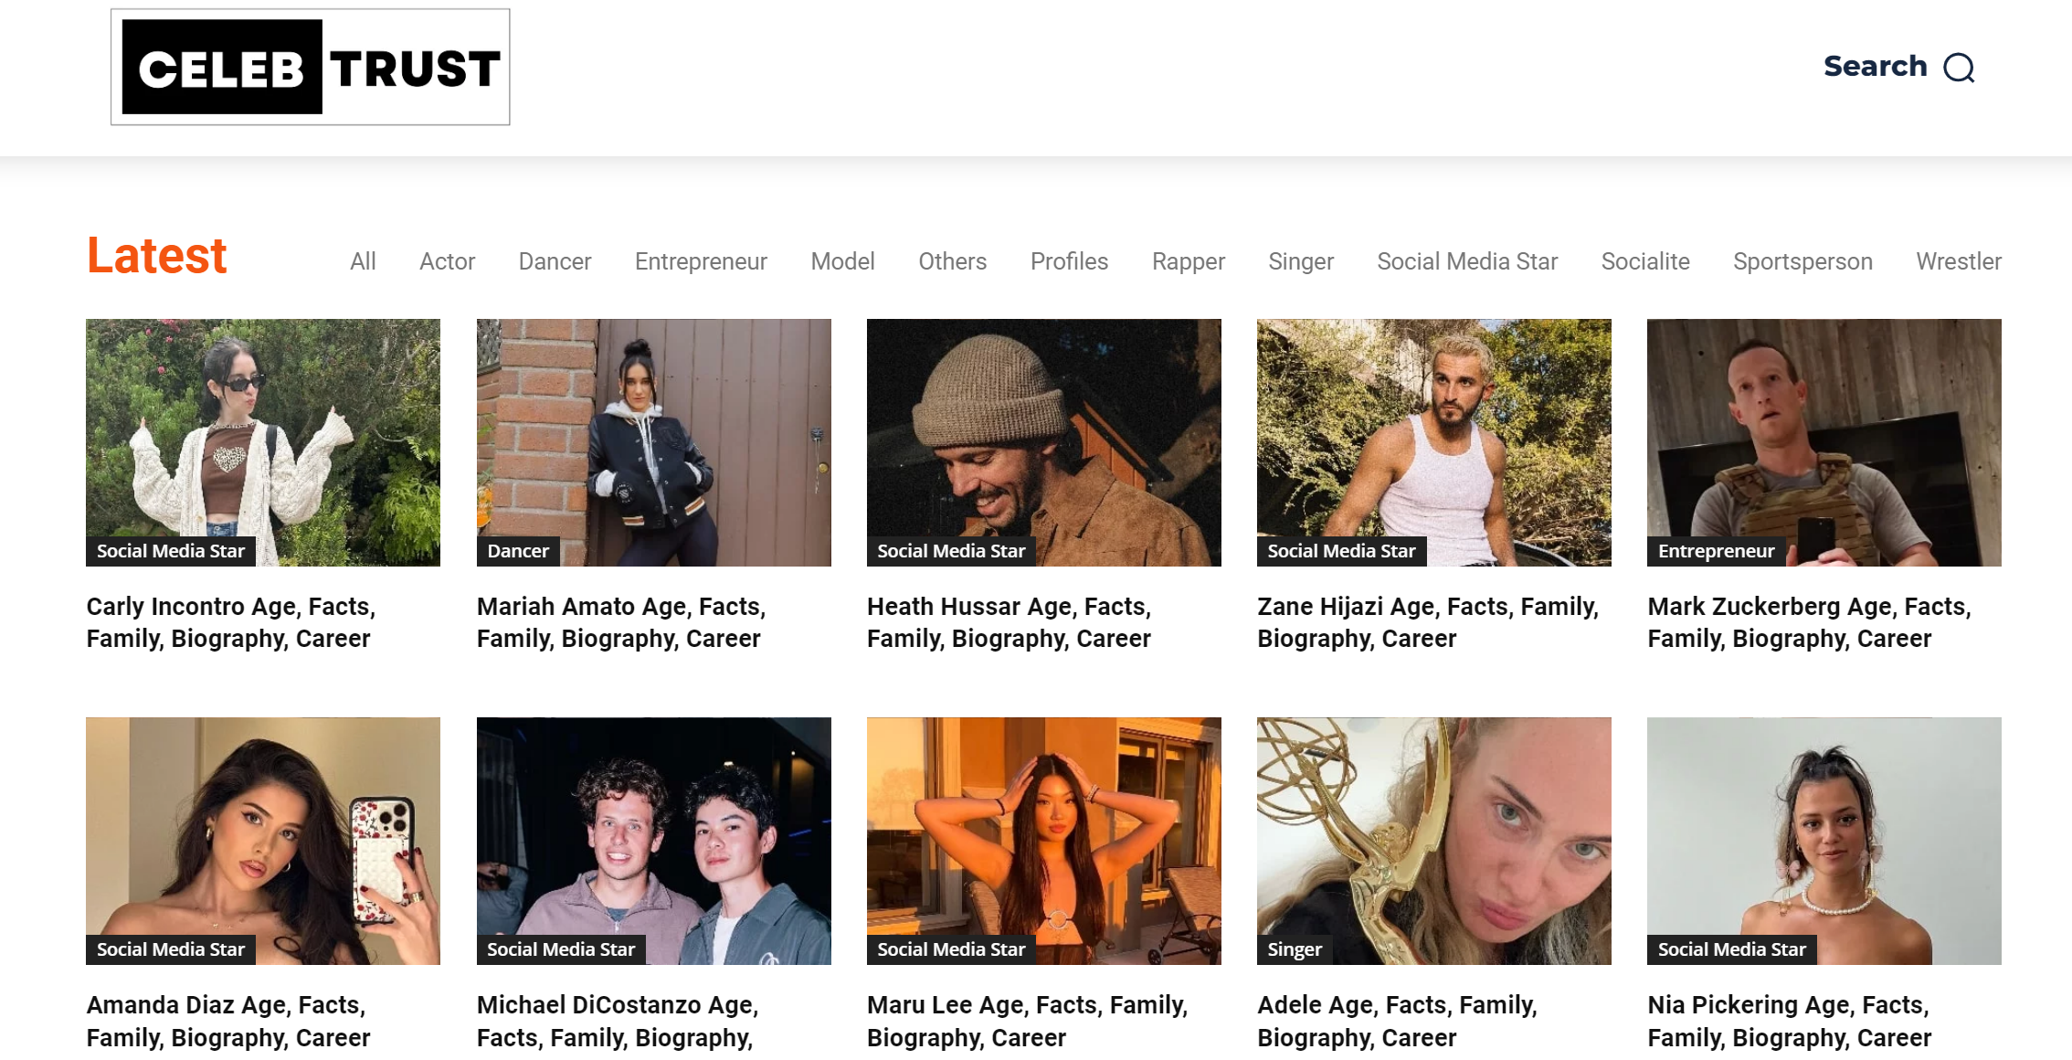The height and width of the screenshot is (1060, 2072).
Task: Filter latest posts by Entrepreneur
Action: point(701,261)
